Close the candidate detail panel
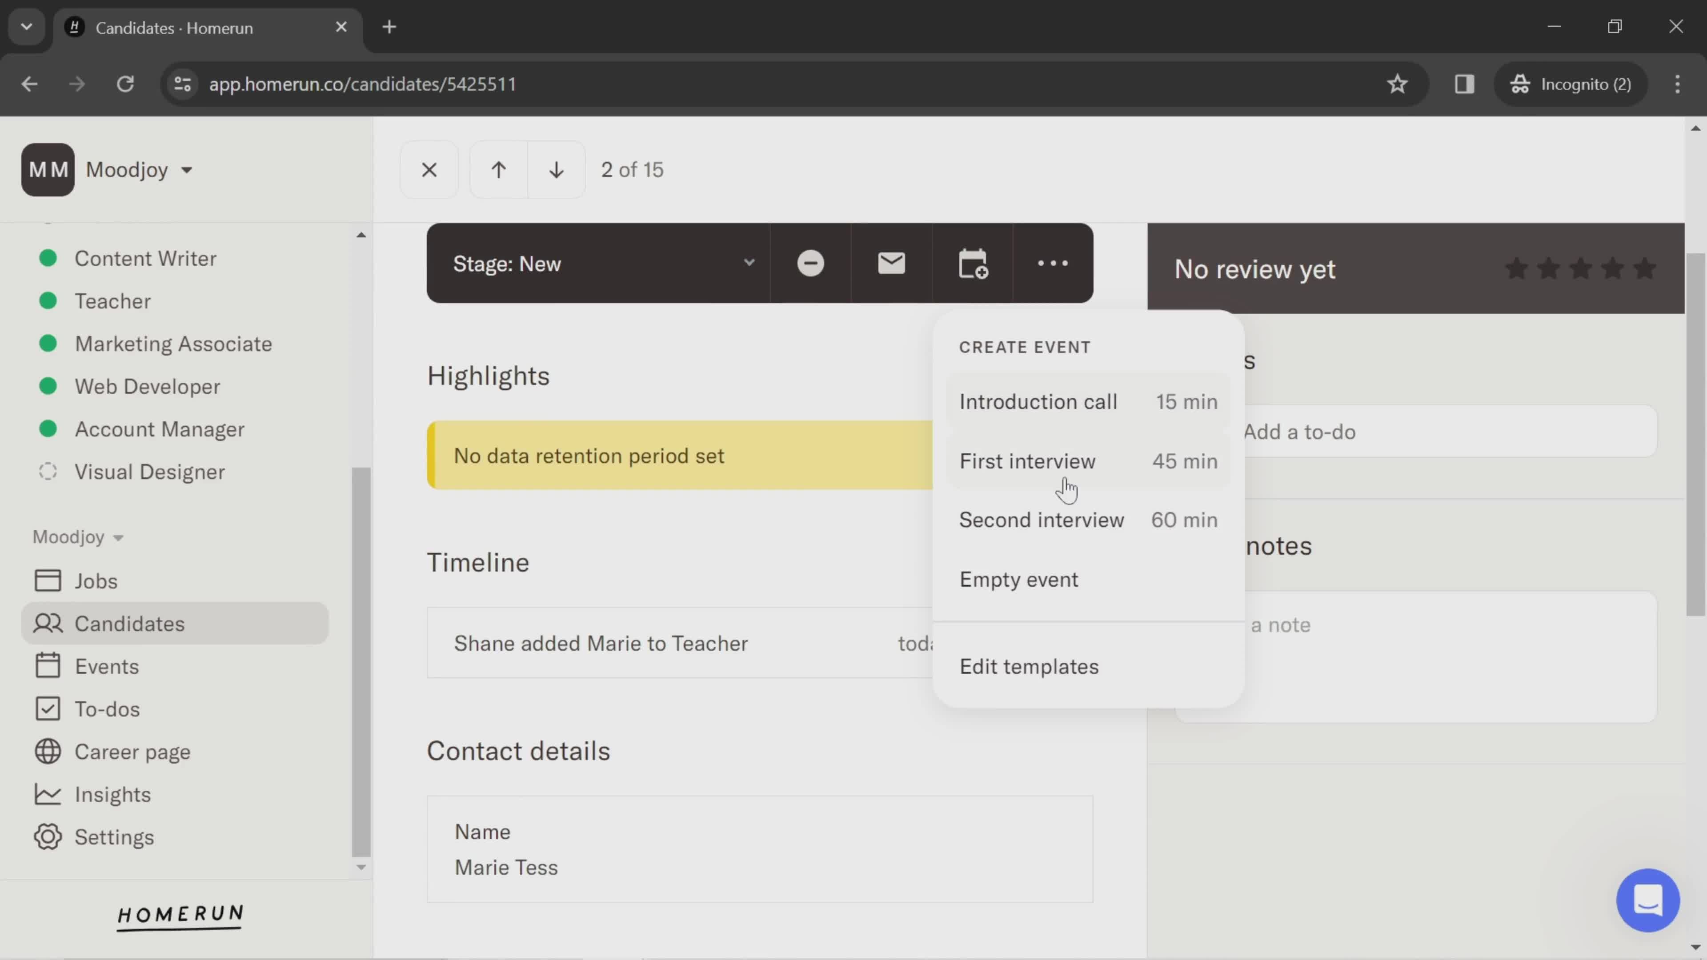Viewport: 1707px width, 960px height. pos(429,170)
